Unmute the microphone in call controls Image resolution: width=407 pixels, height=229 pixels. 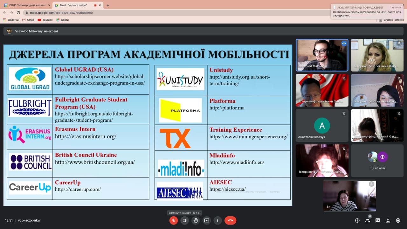point(174,220)
